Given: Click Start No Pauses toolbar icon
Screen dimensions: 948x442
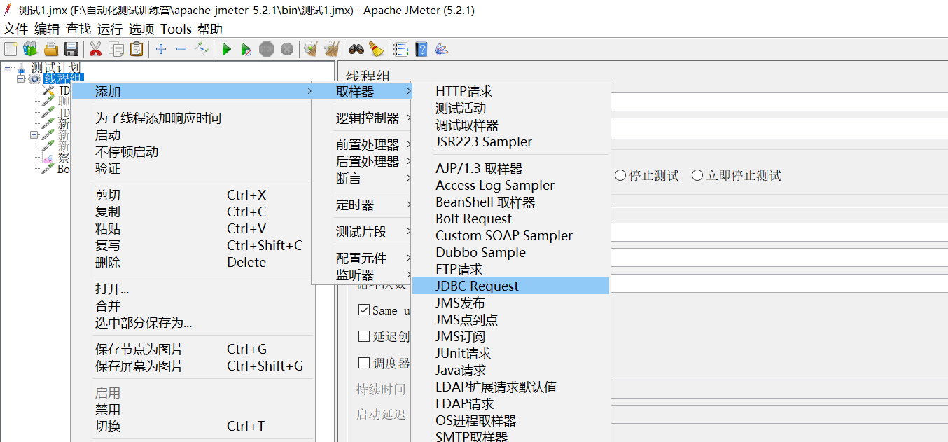Looking at the screenshot, I should pyautogui.click(x=246, y=49).
